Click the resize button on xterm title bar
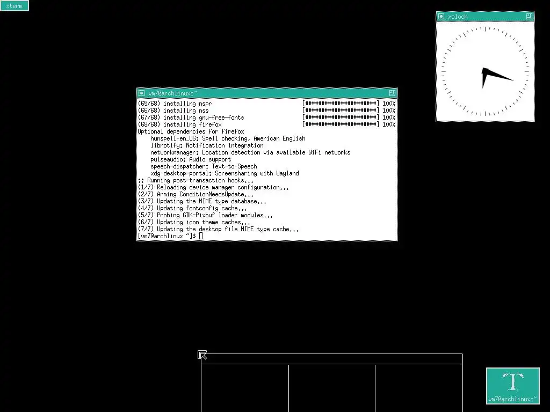550x412 pixels. coord(392,93)
